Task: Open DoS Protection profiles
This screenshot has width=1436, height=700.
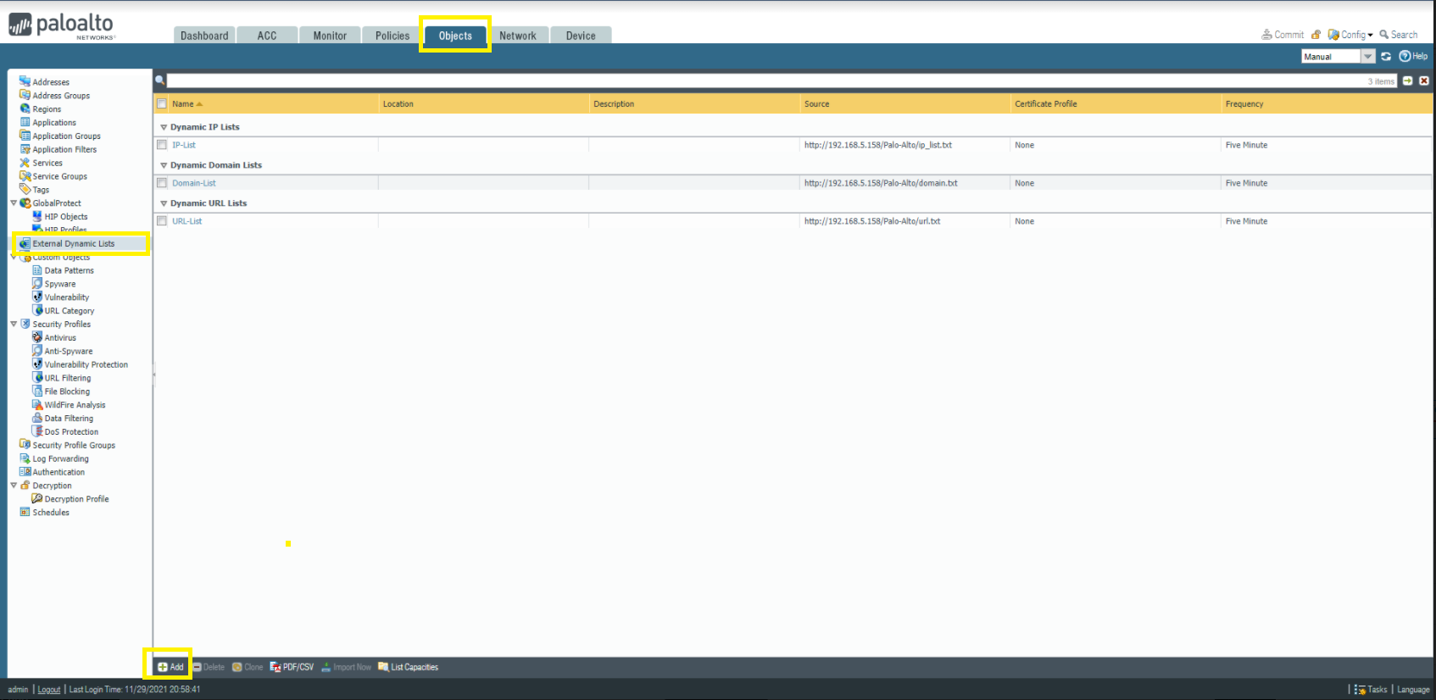Action: pos(71,432)
